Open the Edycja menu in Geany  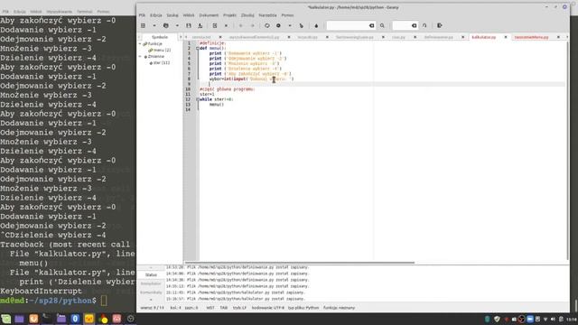[156, 15]
